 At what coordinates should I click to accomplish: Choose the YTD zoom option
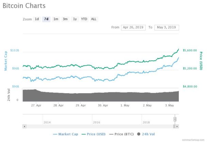(x=84, y=19)
